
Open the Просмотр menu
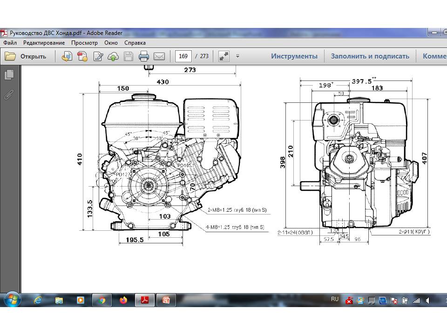point(84,42)
